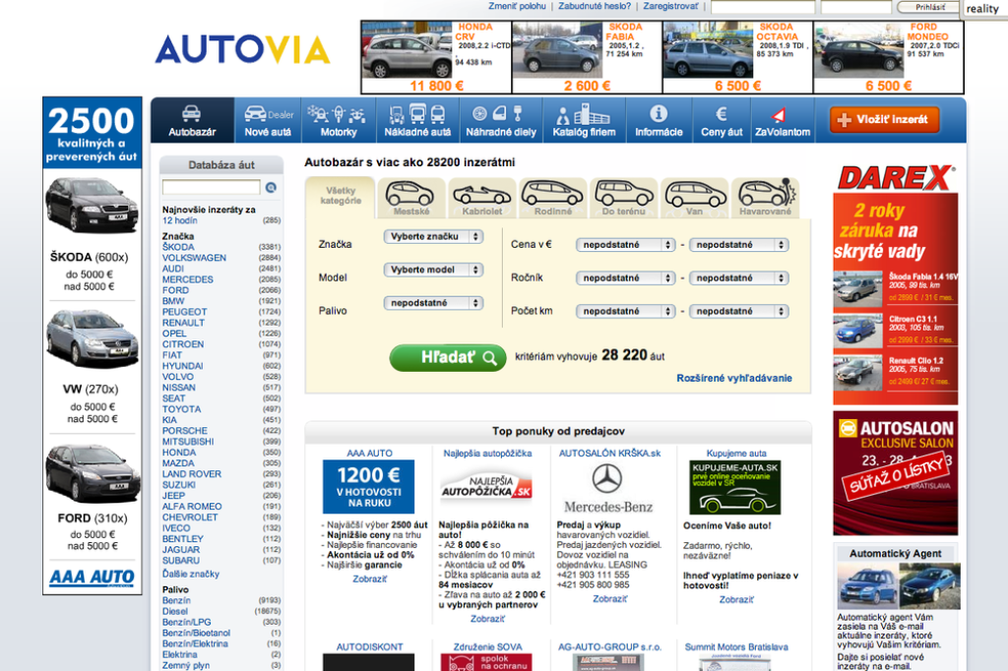Open the maximum Ročník dropdown

[738, 278]
